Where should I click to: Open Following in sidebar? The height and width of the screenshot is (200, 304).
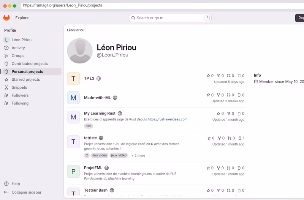31,103
